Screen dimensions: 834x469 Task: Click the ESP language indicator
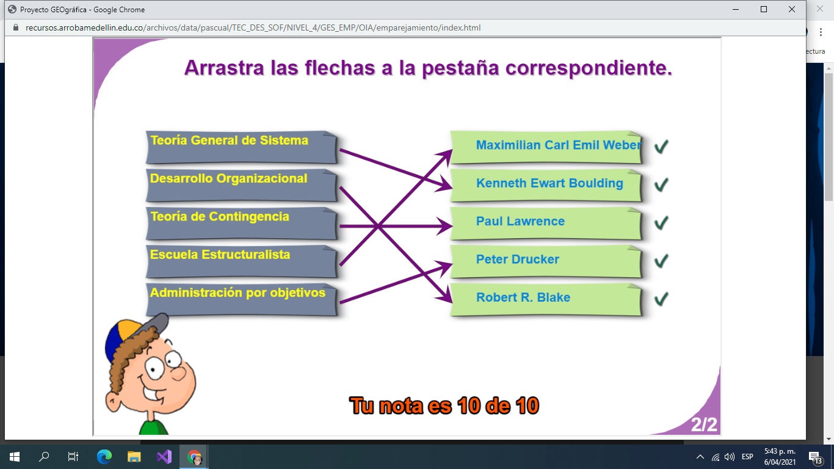747,457
